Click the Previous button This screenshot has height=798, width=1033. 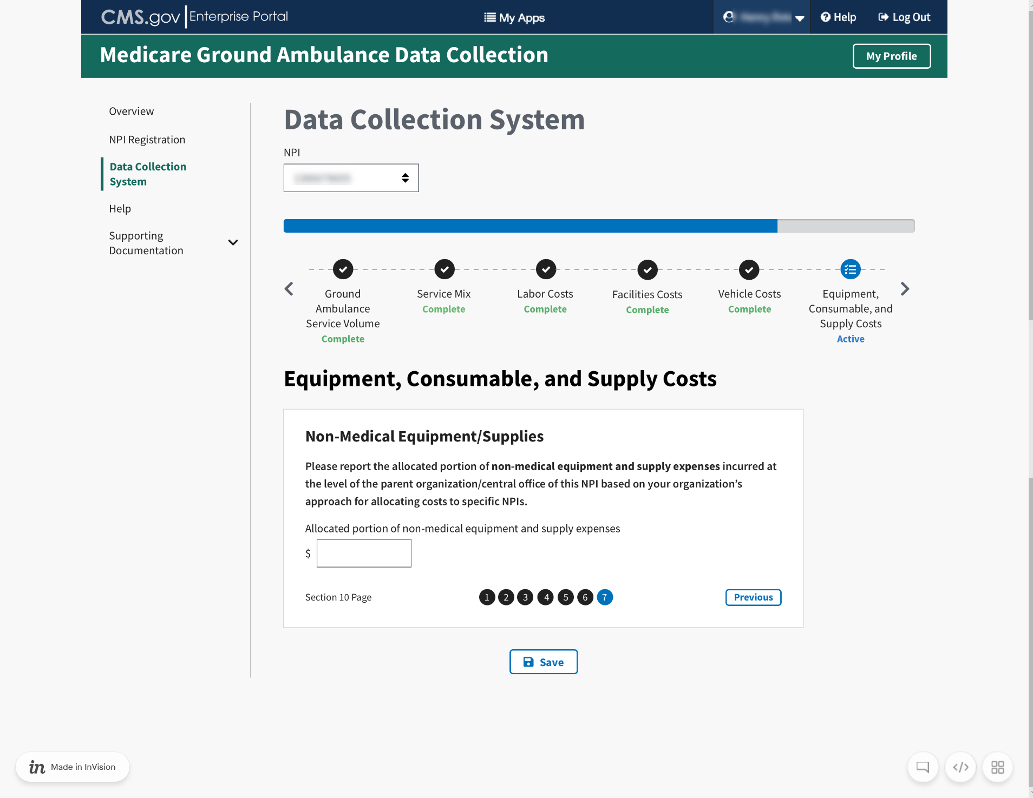click(x=753, y=597)
